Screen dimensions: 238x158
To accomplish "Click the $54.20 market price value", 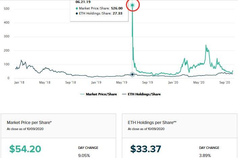I will pos(25,149).
